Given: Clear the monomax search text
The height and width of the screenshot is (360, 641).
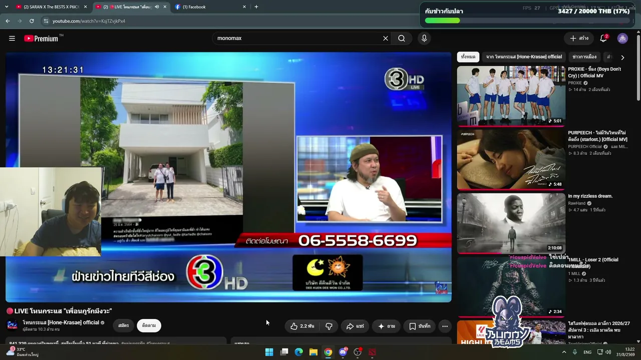Looking at the screenshot, I should pos(386,38).
